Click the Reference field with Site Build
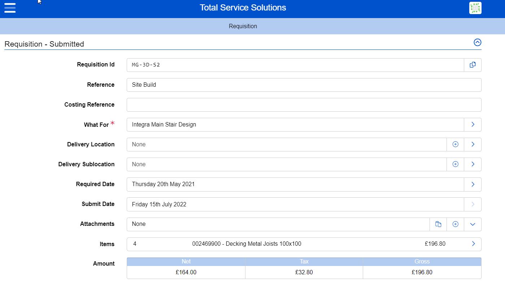 (304, 85)
